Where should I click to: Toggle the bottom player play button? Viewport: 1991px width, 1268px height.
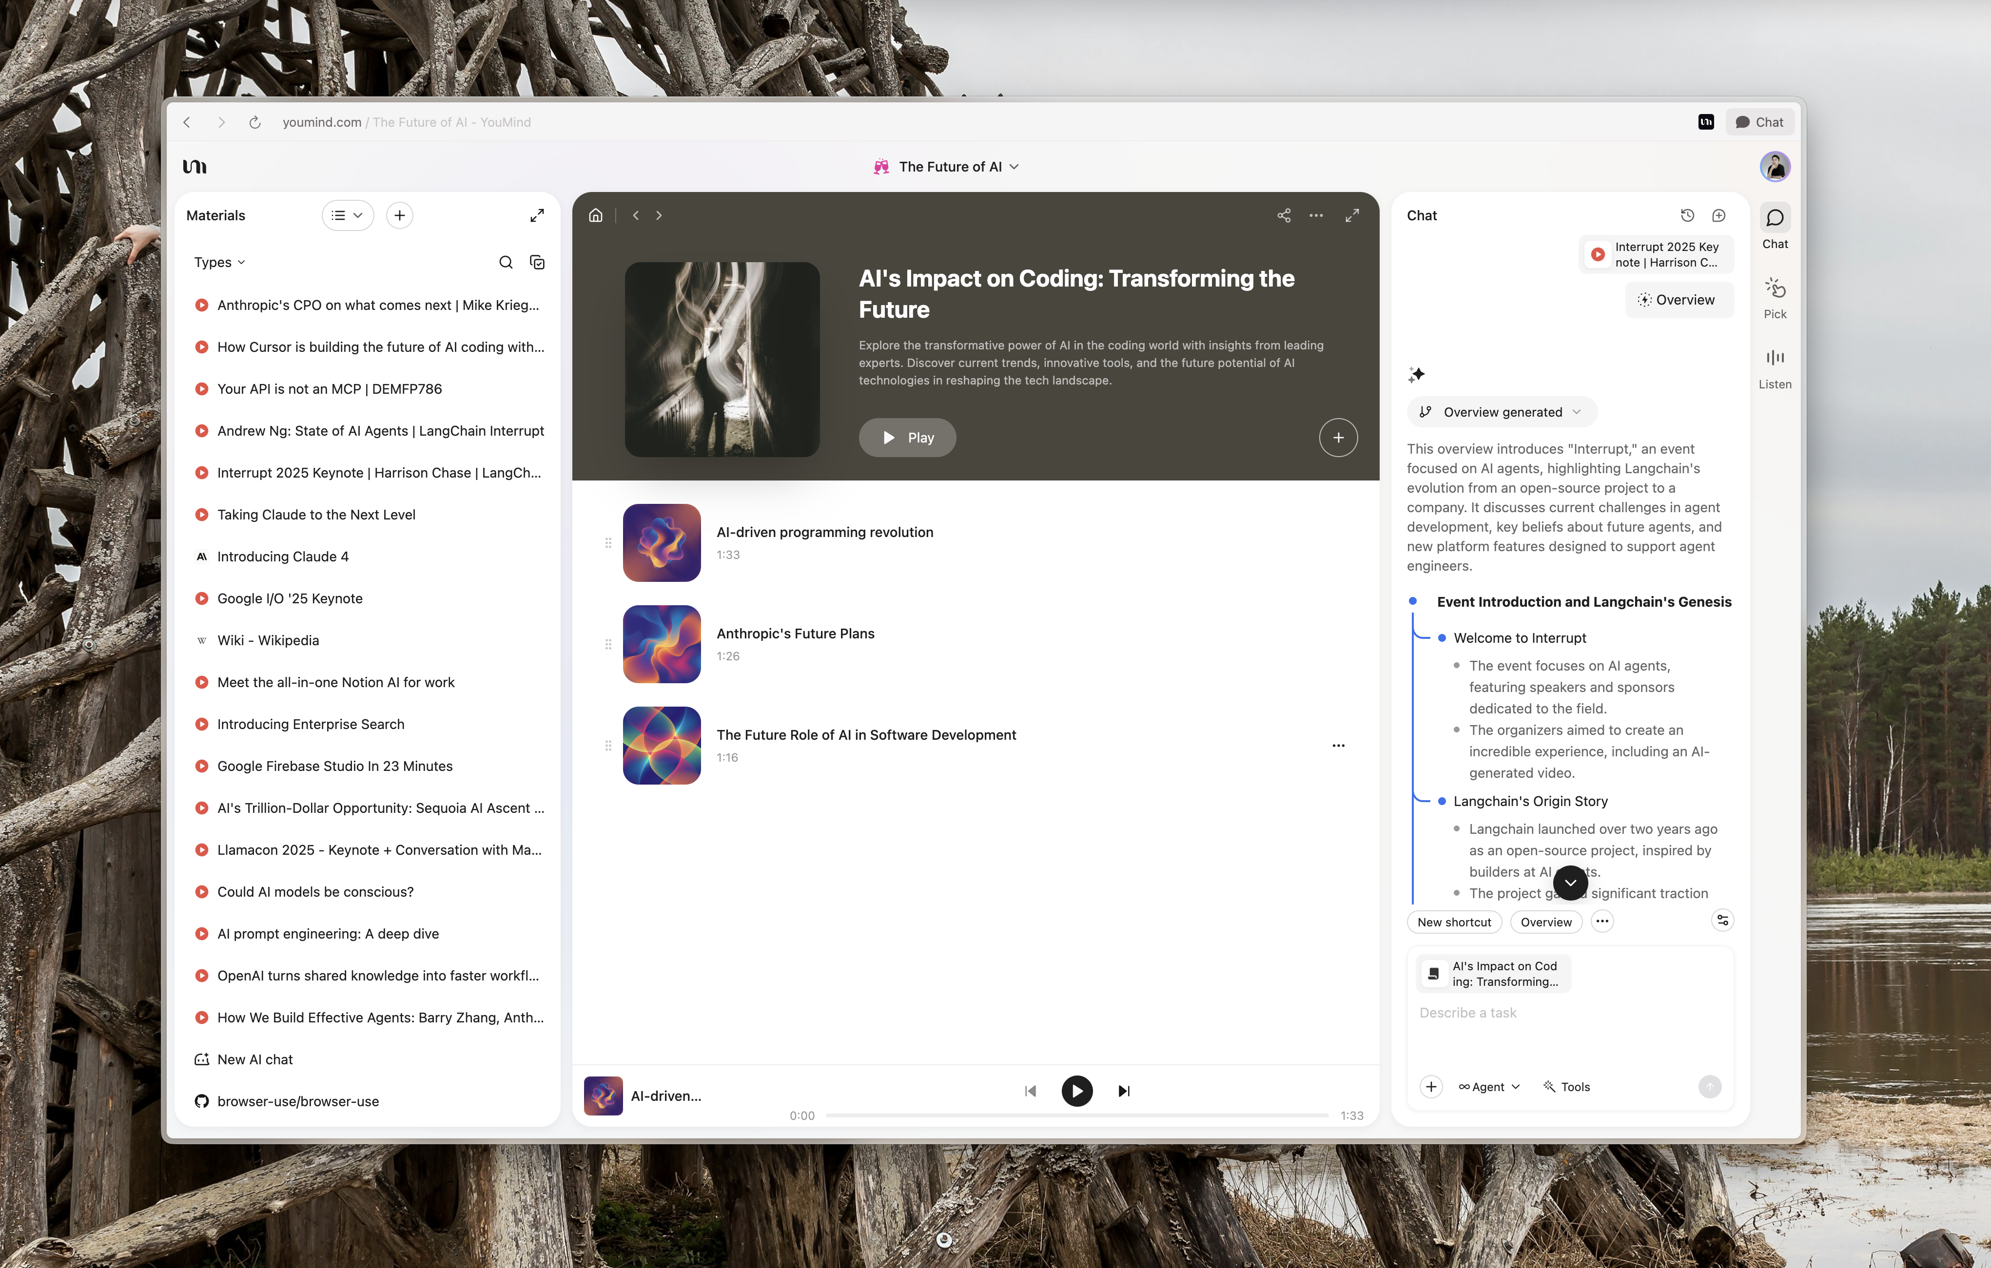[x=1076, y=1091]
